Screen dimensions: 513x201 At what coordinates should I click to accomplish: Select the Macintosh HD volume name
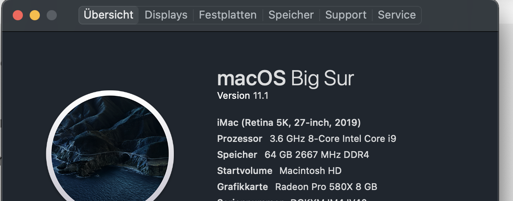(x=310, y=171)
